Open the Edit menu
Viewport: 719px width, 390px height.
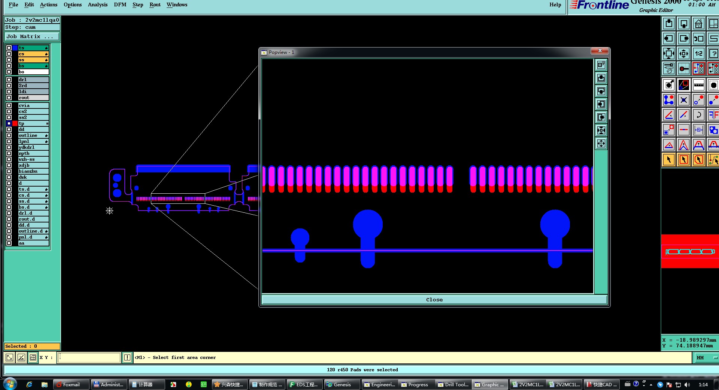click(x=29, y=4)
